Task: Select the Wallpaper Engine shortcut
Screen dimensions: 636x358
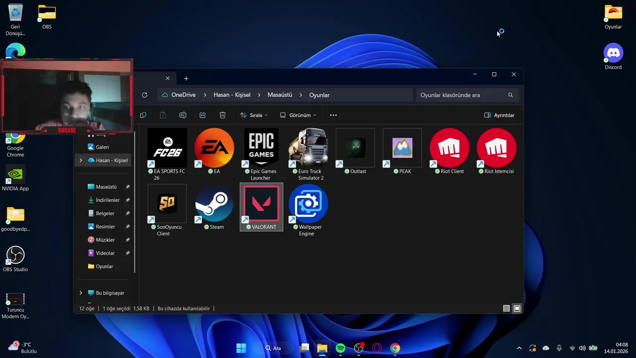Action: point(308,210)
